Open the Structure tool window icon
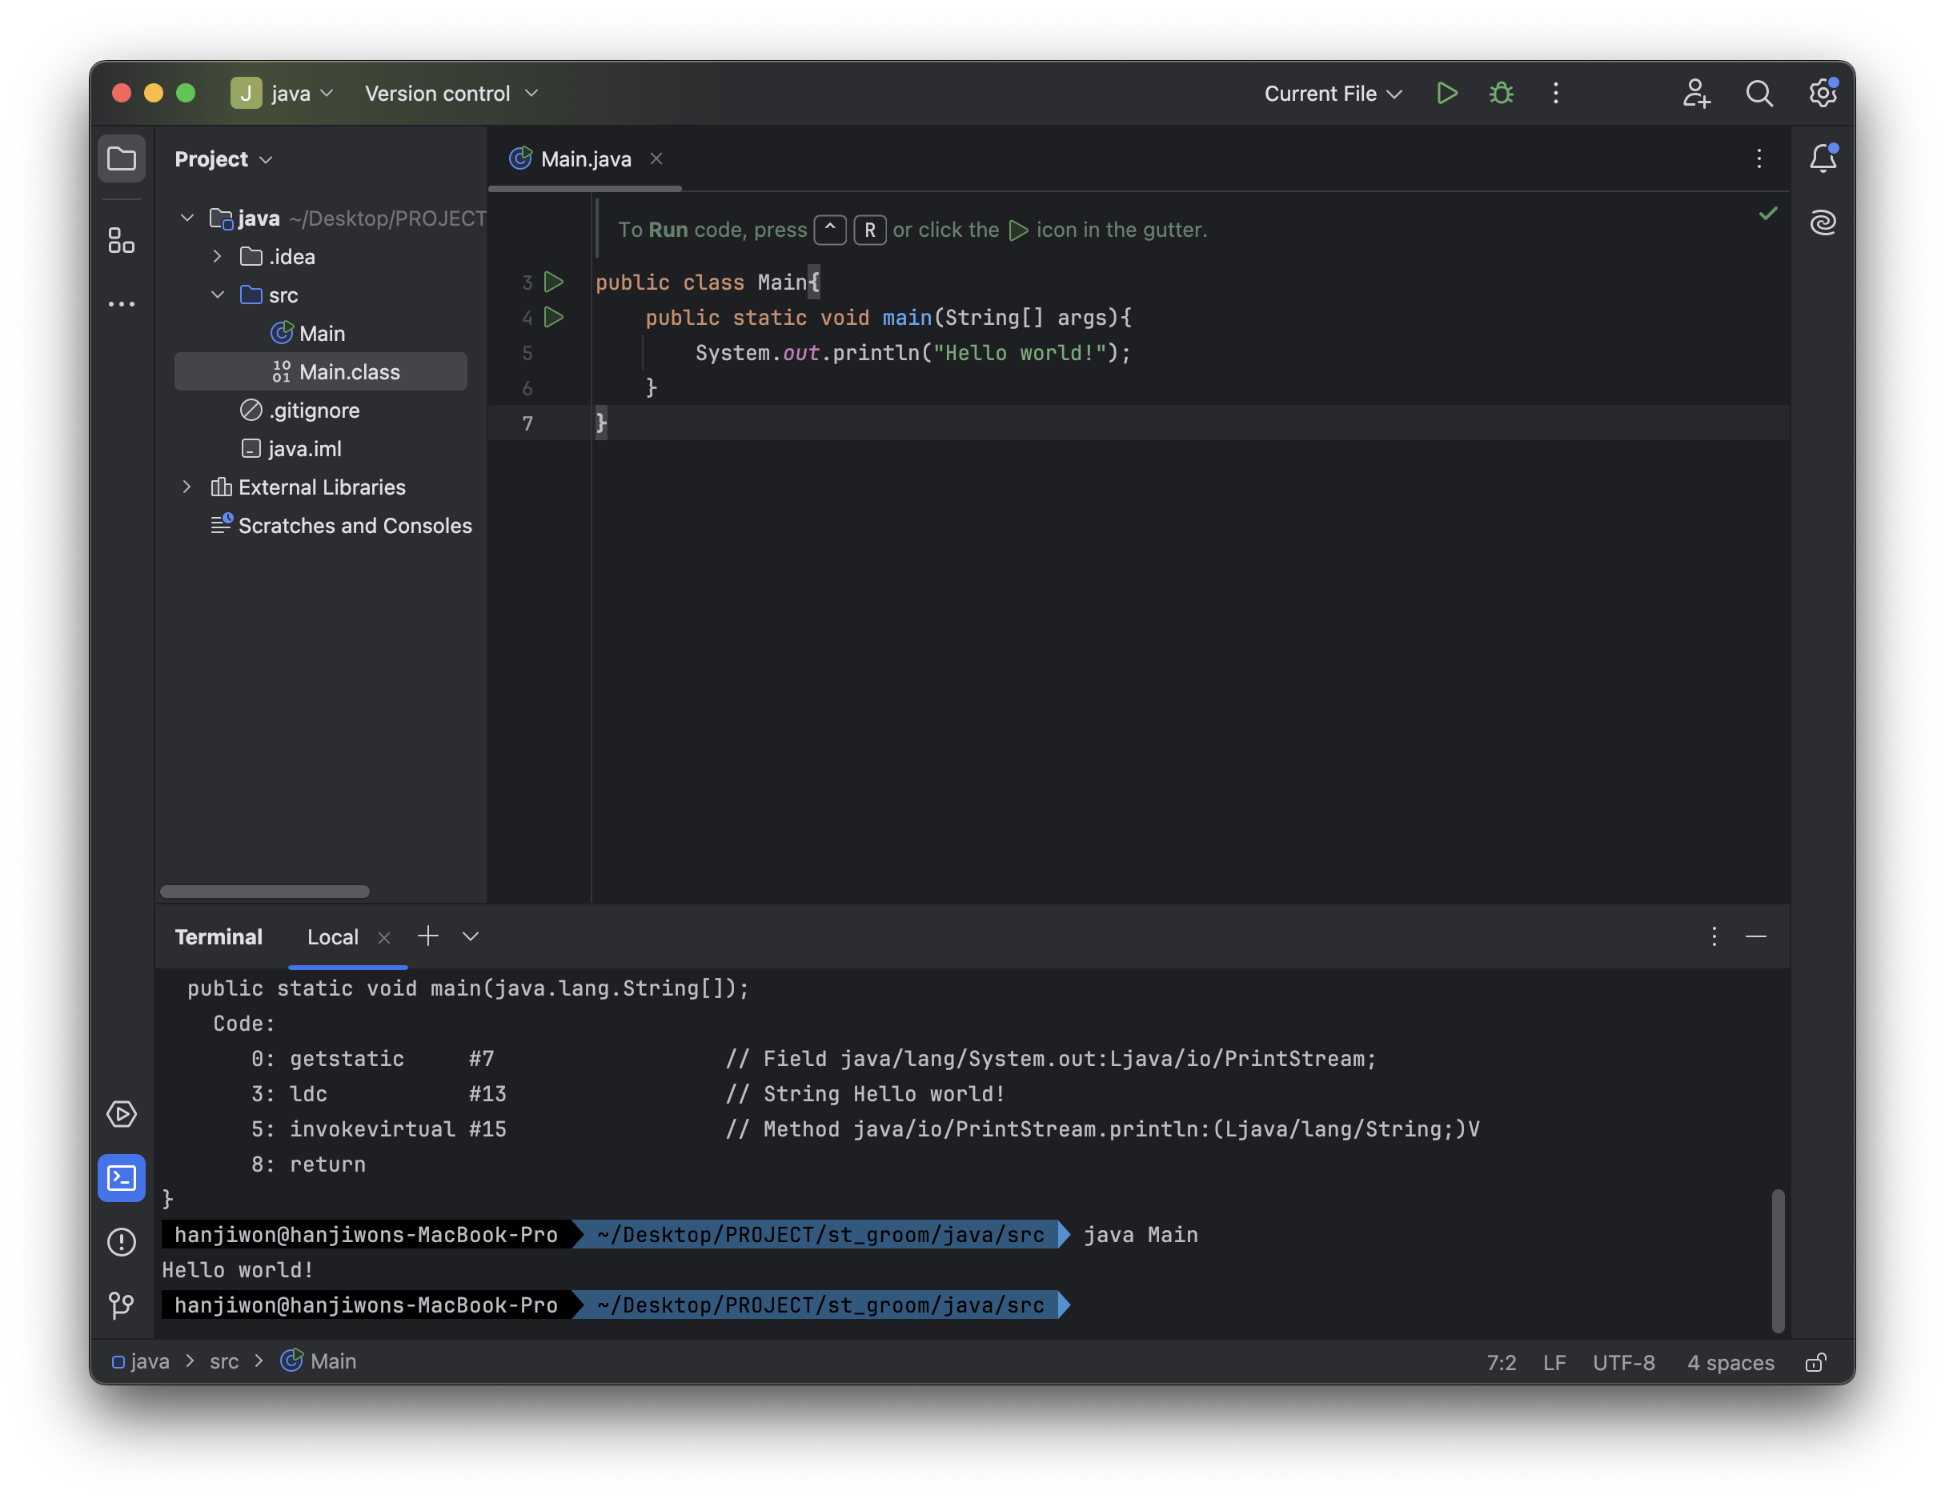 (121, 240)
